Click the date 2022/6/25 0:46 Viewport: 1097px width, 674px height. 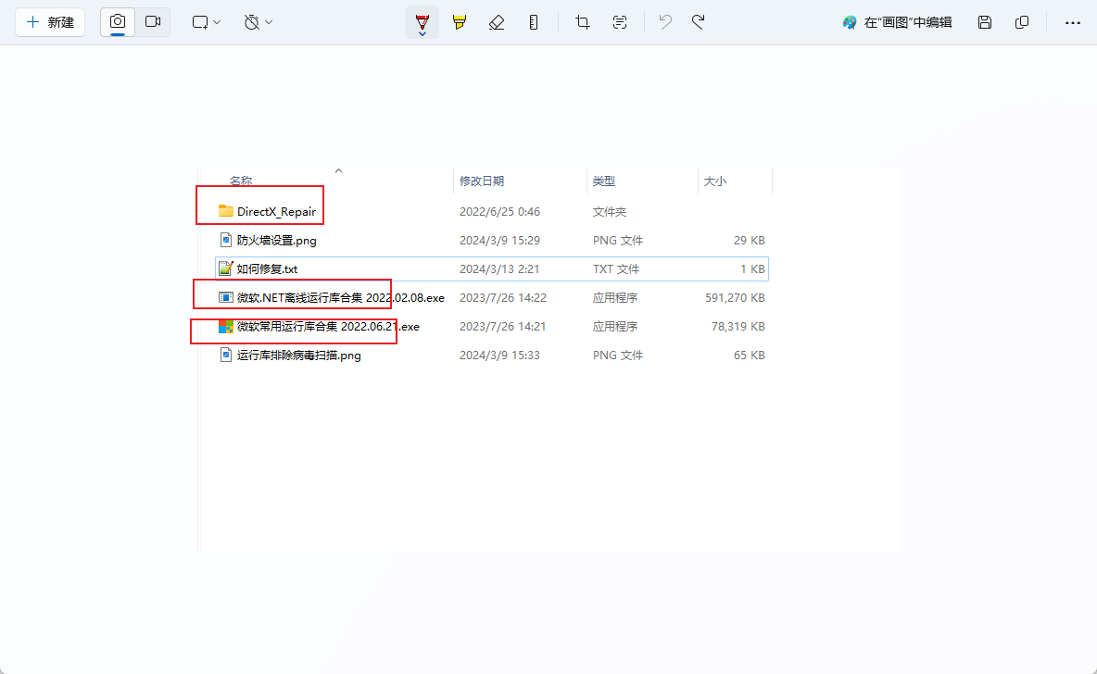pyautogui.click(x=499, y=211)
